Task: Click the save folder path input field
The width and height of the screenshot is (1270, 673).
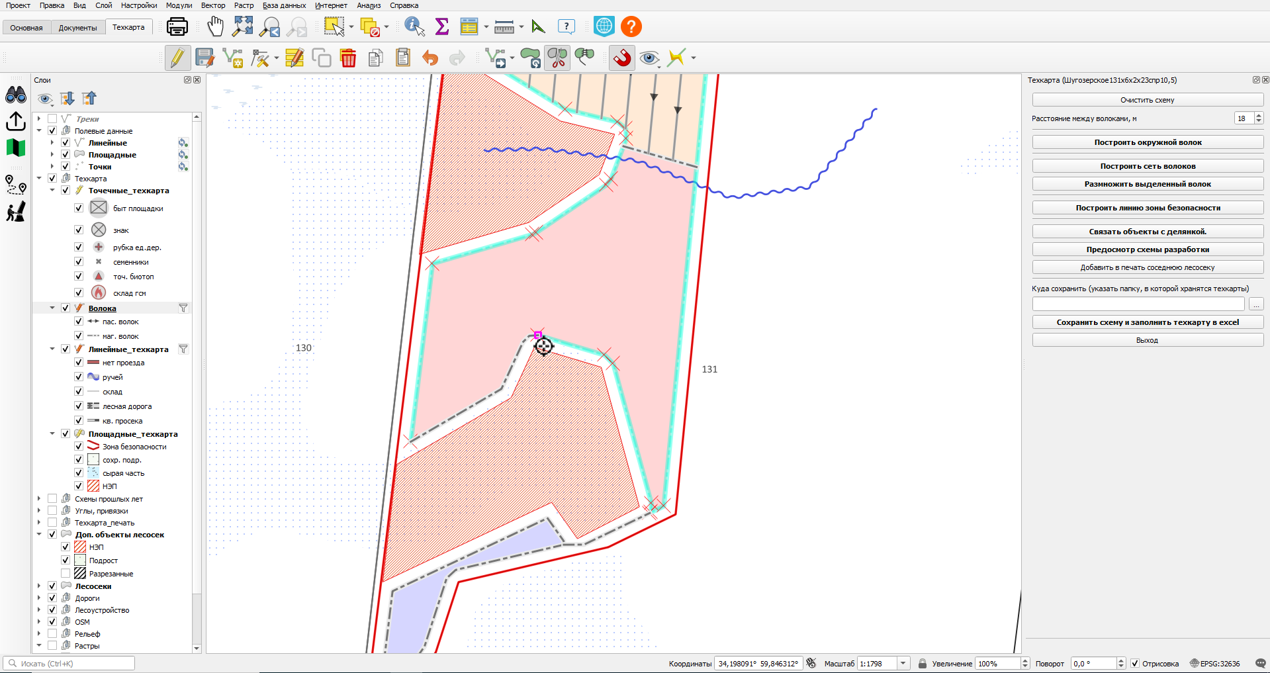Action: [x=1138, y=304]
